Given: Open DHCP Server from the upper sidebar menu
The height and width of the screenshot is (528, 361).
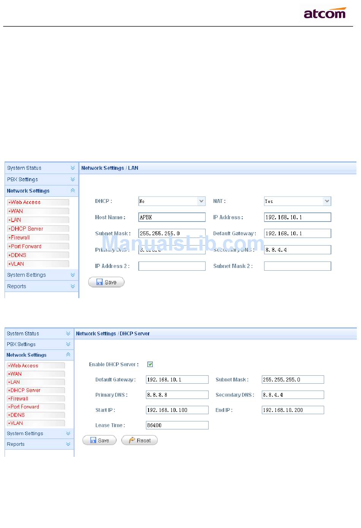Looking at the screenshot, I should click(x=38, y=229).
